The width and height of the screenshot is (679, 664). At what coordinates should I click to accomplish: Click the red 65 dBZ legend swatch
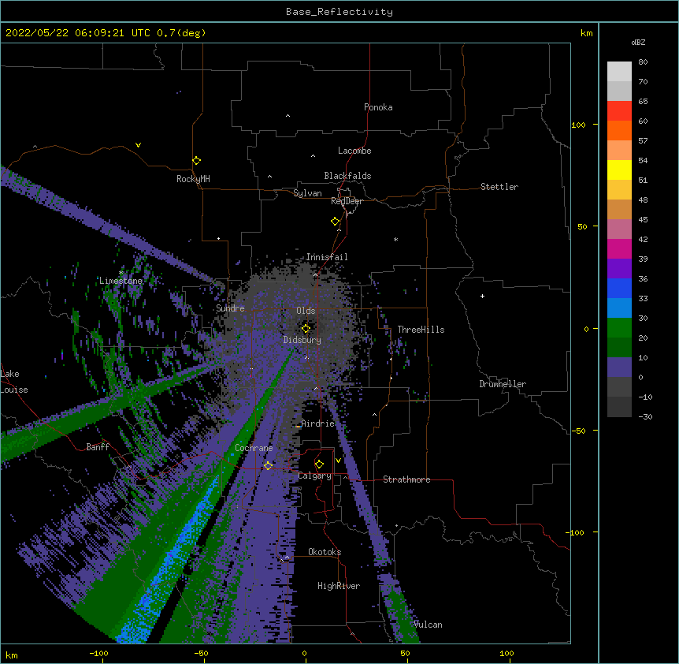click(x=619, y=111)
